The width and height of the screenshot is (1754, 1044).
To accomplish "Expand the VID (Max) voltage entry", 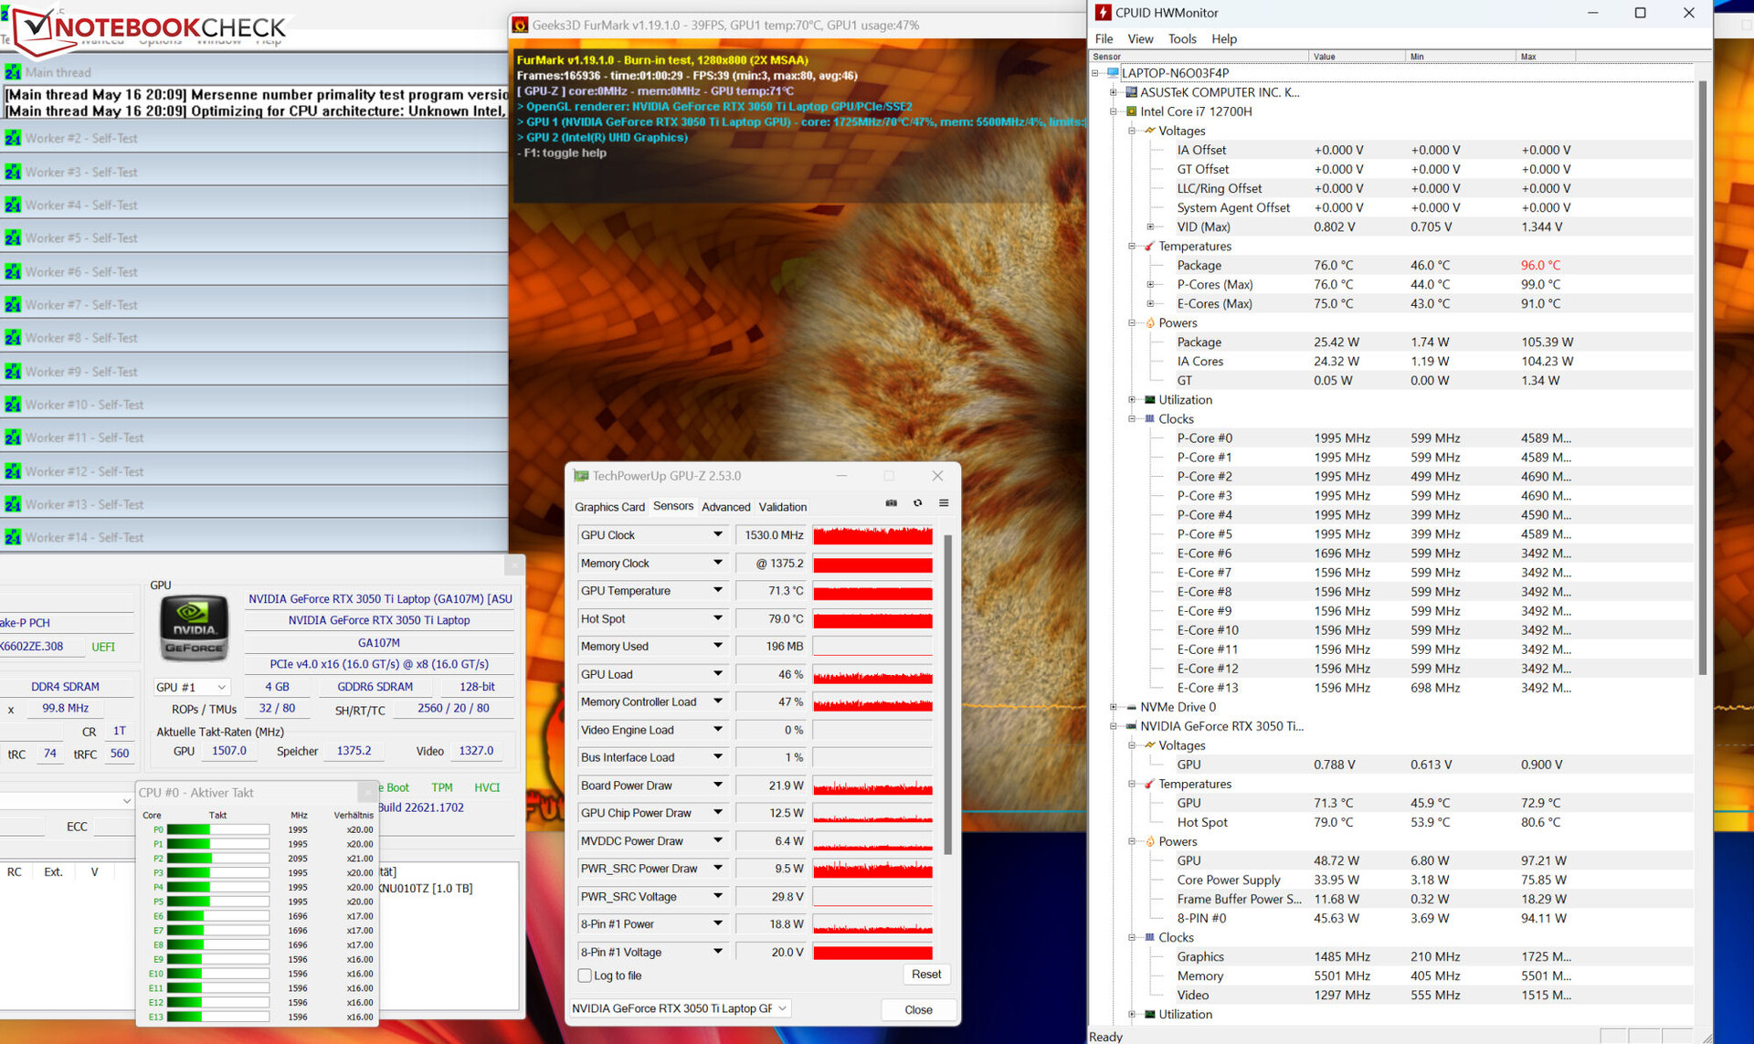I will (x=1151, y=227).
